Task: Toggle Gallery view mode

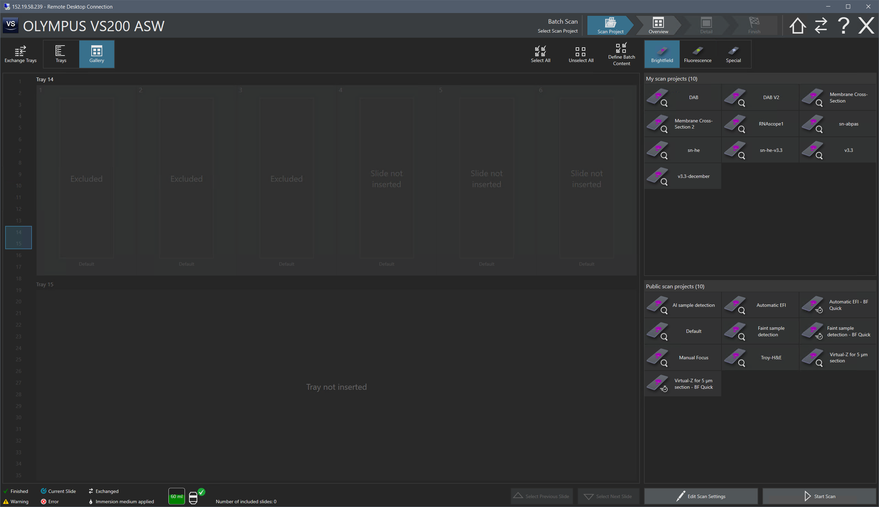Action: [x=96, y=54]
